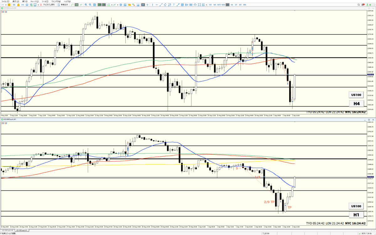The width and height of the screenshot is (376, 235).
Task: Switch to candlestick chart display
Action: pos(77,5)
